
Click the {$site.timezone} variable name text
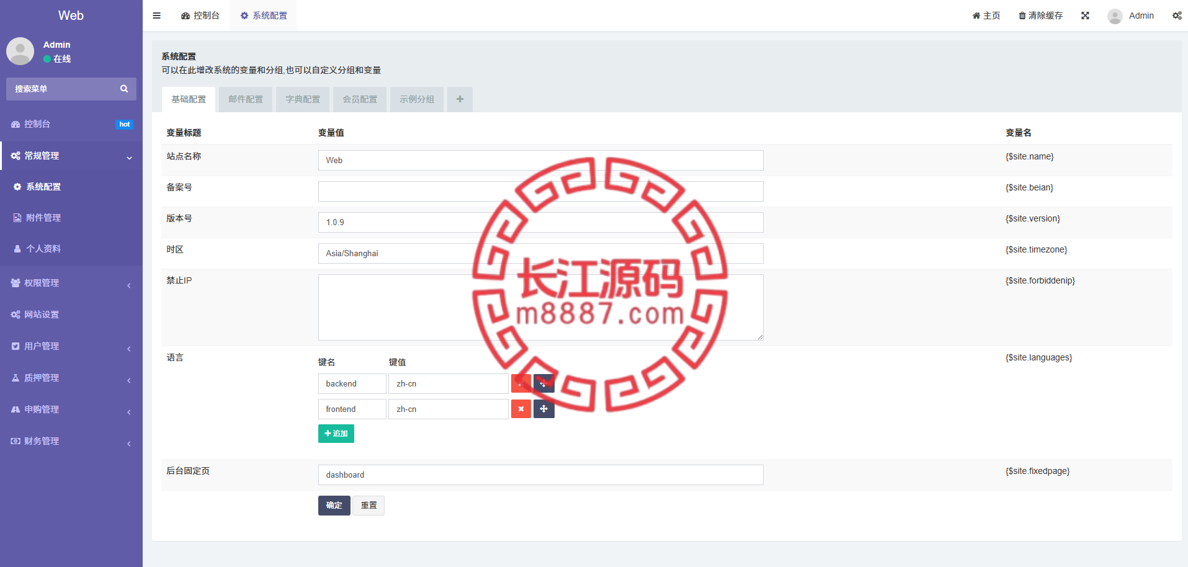point(1037,249)
